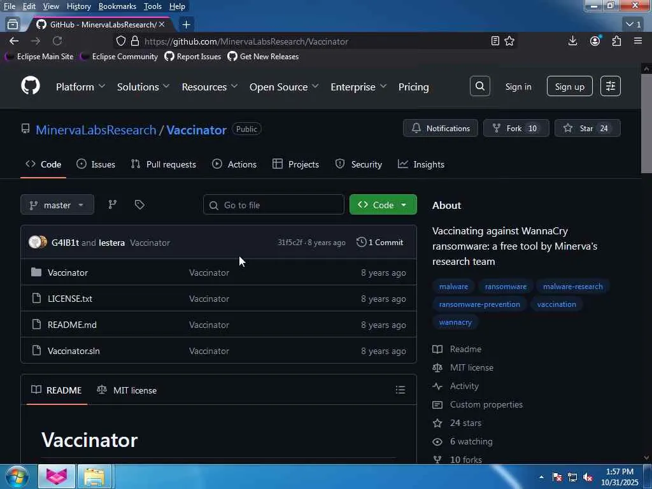The height and width of the screenshot is (489, 652).
Task: Open the LICENSE.txt file
Action: [70, 299]
